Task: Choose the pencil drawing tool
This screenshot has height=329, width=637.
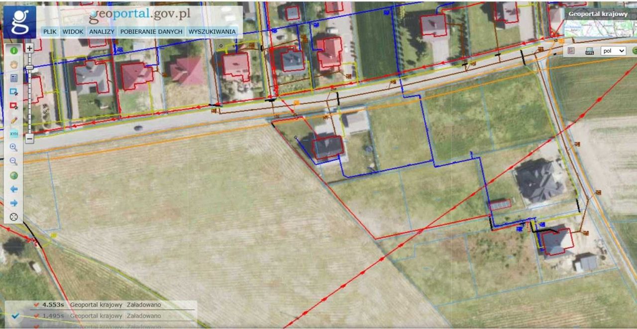Action: [14, 120]
